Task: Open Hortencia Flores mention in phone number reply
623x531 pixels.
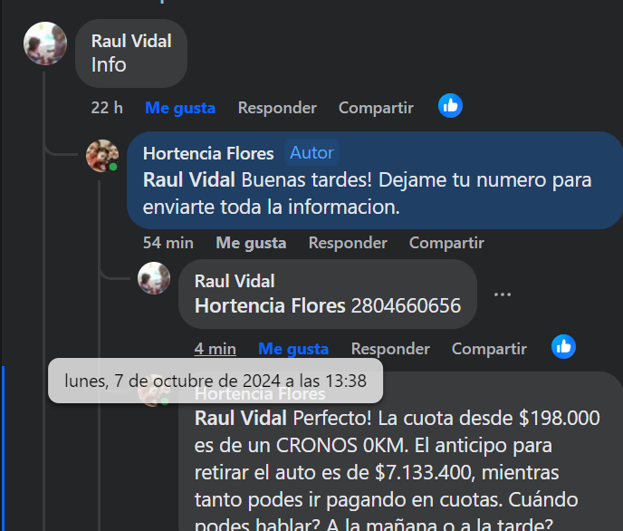Action: click(270, 305)
